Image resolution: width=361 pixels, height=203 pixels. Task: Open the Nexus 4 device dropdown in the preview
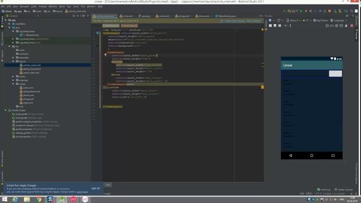pyautogui.click(x=293, y=20)
